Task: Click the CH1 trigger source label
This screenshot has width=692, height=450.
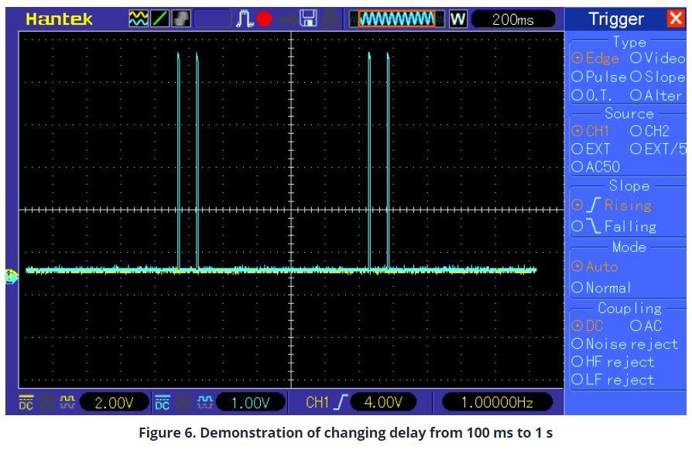Action: tap(318, 402)
